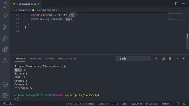Create a new terminal with plus icon
The image size is (189, 106).
156,58
